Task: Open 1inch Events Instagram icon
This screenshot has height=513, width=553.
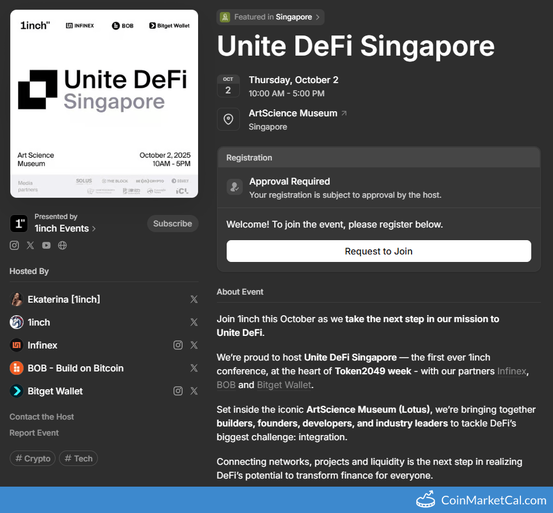Action: pos(14,245)
